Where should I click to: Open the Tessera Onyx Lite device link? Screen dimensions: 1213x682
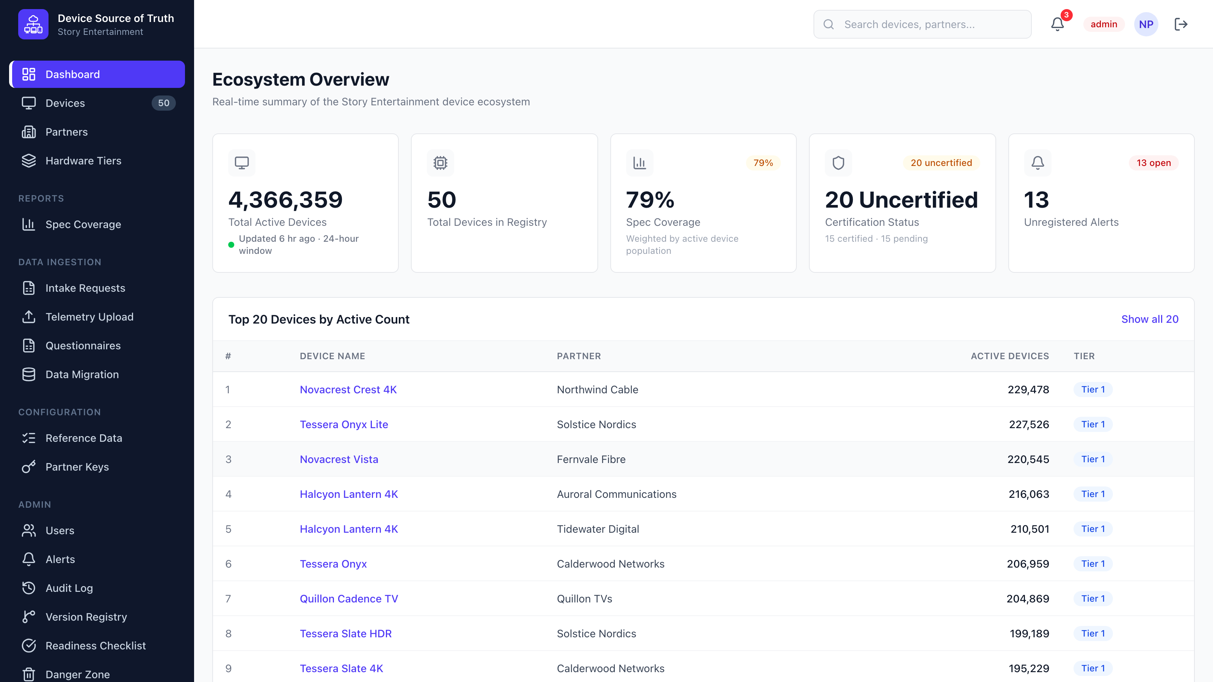click(344, 424)
